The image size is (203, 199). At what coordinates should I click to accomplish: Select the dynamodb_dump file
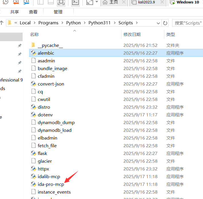tap(56, 122)
